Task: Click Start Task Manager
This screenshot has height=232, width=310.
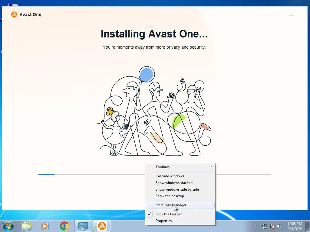Action: (180, 205)
